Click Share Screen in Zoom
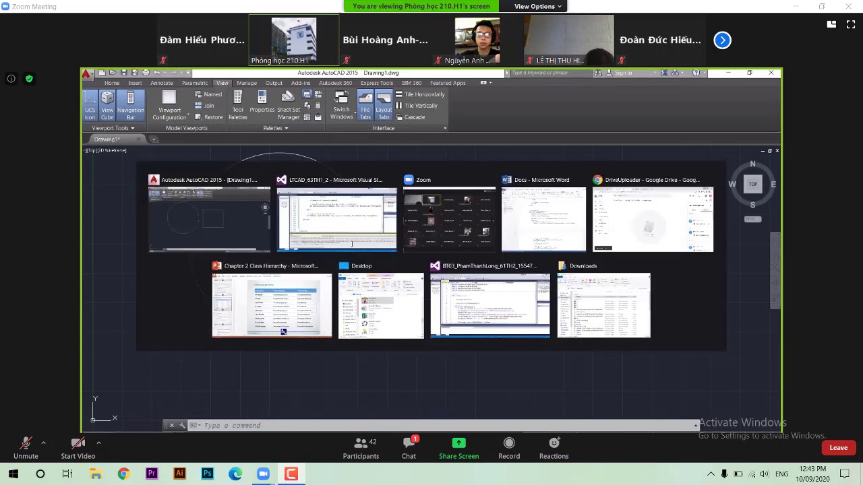 pyautogui.click(x=458, y=448)
